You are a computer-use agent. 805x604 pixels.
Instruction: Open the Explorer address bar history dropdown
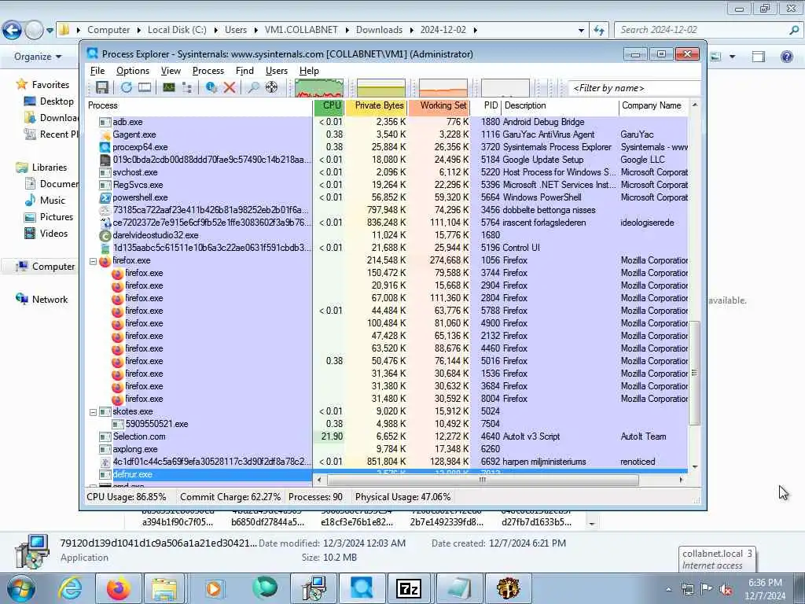pos(581,31)
